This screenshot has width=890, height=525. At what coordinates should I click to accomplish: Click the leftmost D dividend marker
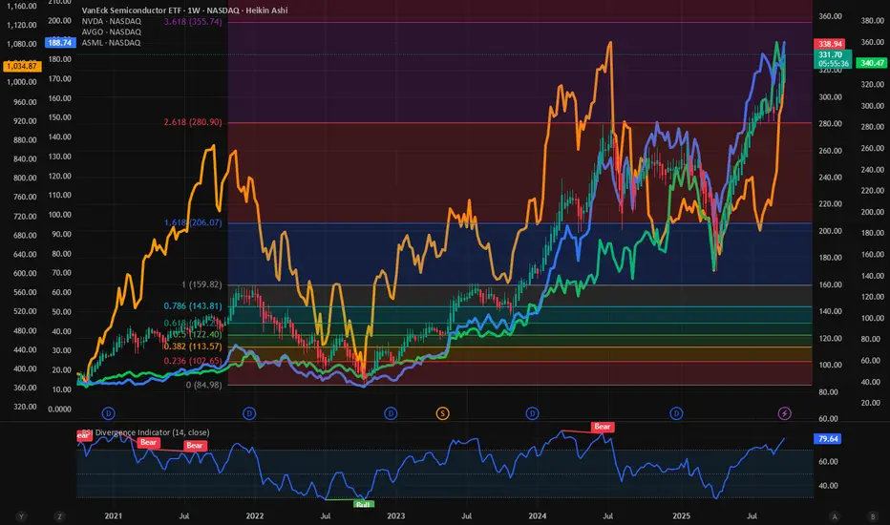click(x=108, y=413)
